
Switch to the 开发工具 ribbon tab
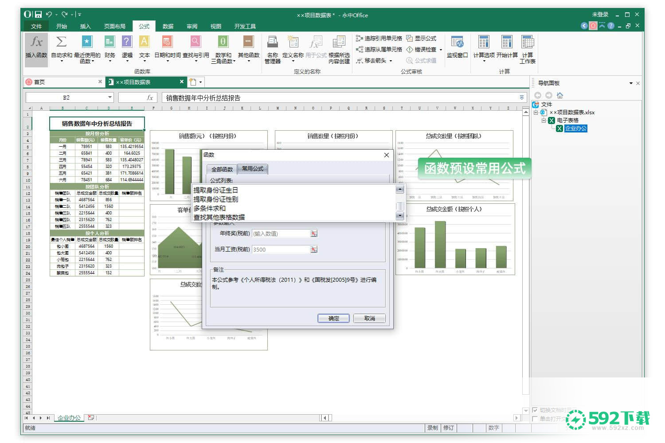pyautogui.click(x=245, y=27)
